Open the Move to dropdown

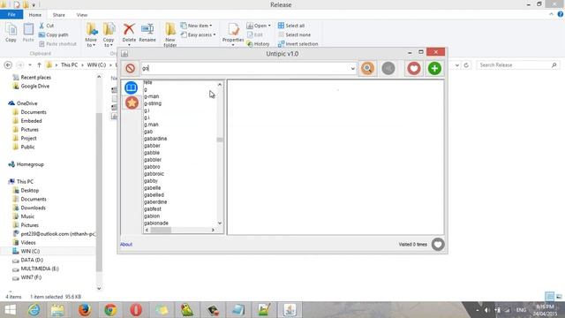coord(91,42)
